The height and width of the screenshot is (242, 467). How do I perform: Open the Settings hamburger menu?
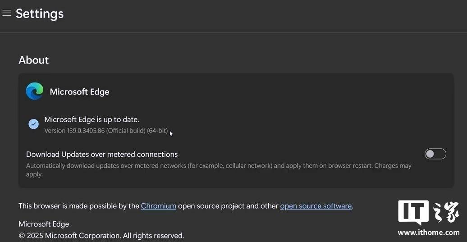(x=7, y=14)
